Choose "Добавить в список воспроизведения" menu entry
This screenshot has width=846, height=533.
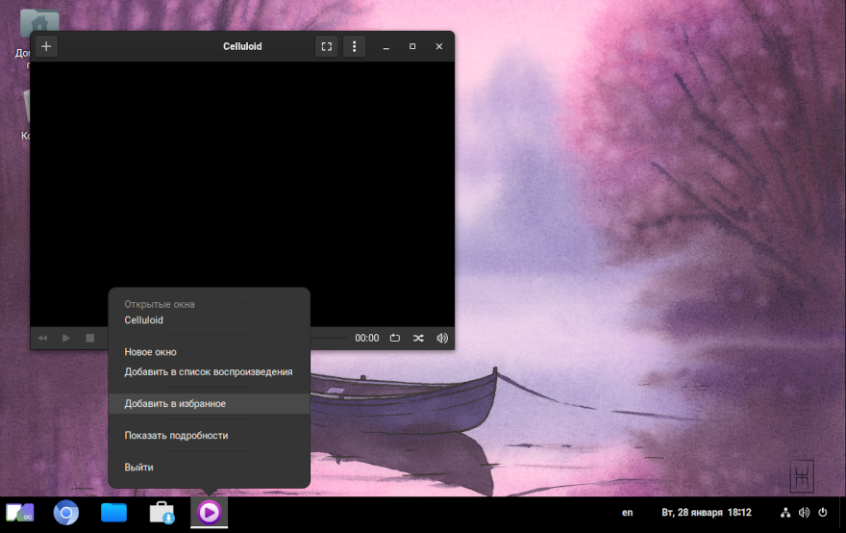209,371
